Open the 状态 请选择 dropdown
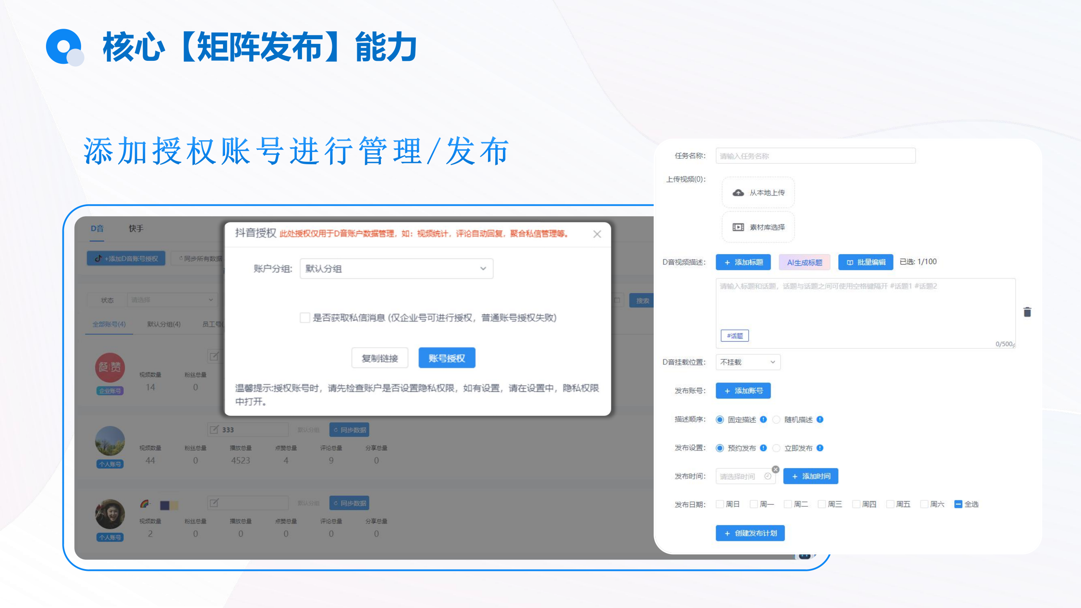Screen dimensions: 1081x608 (x=172, y=300)
